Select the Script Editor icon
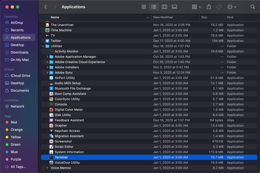 (x=51, y=147)
